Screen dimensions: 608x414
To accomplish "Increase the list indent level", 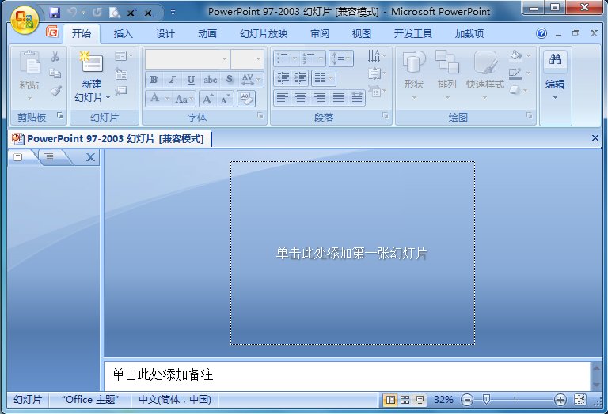I will [x=301, y=78].
